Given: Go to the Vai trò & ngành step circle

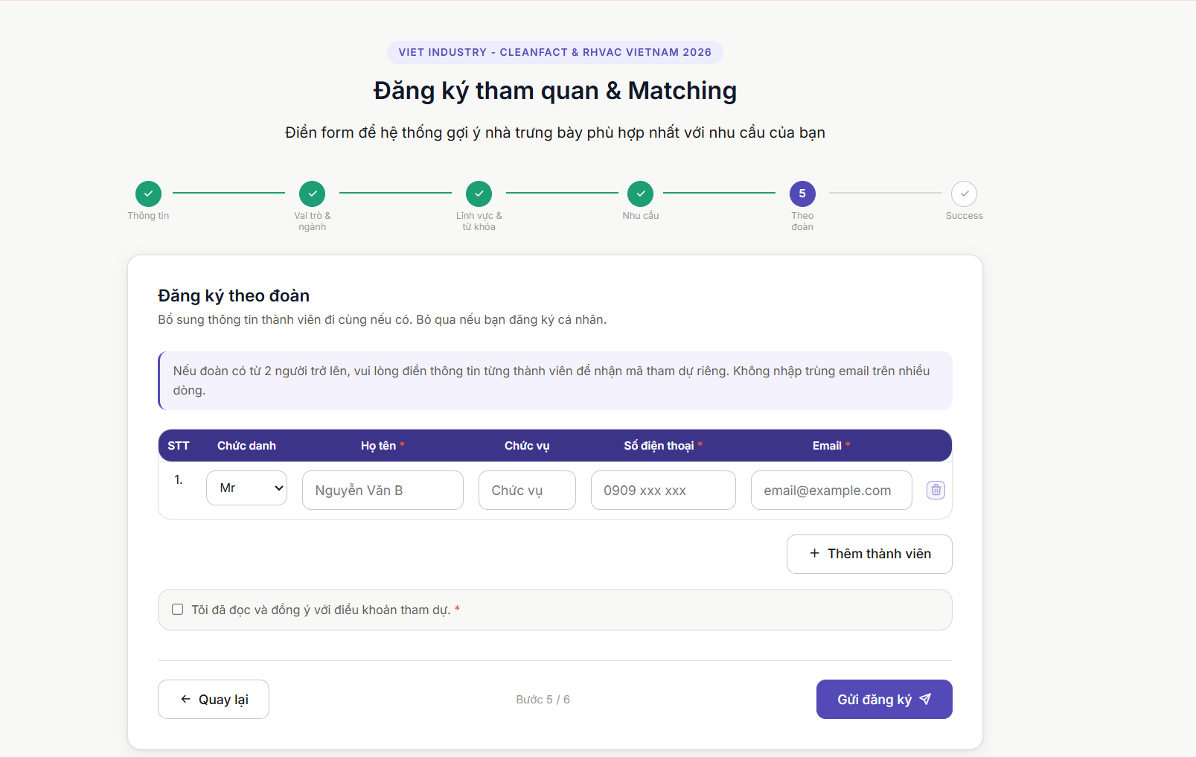Looking at the screenshot, I should click(x=312, y=194).
